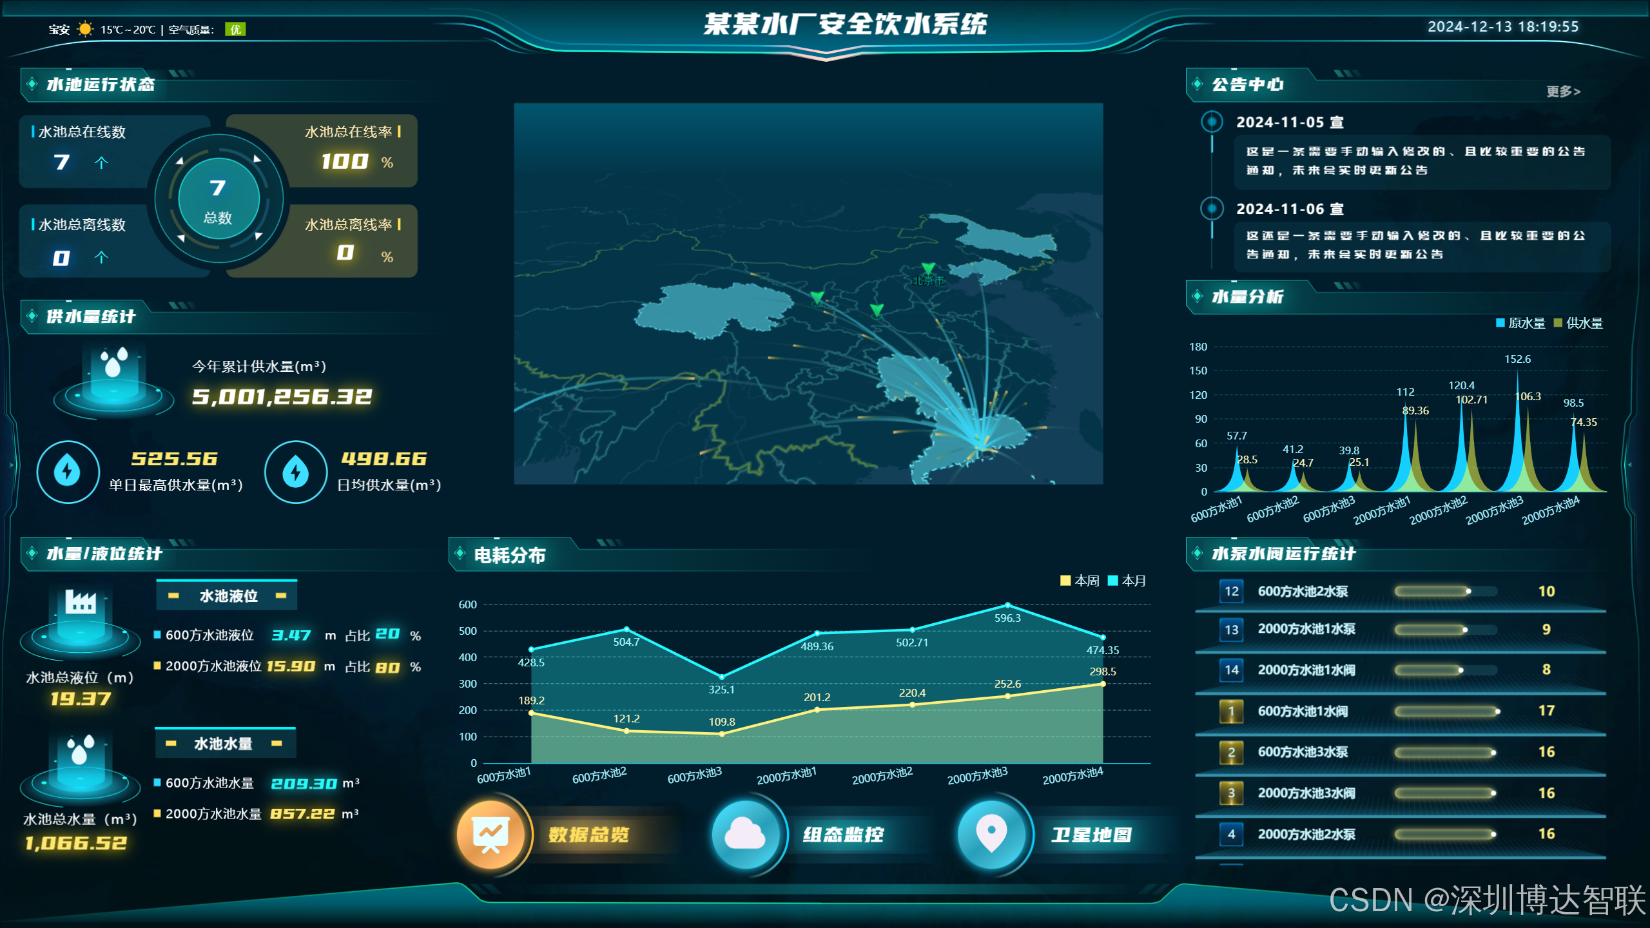Click the 卫星地图 location pin icon
The width and height of the screenshot is (1650, 928).
coord(991,834)
